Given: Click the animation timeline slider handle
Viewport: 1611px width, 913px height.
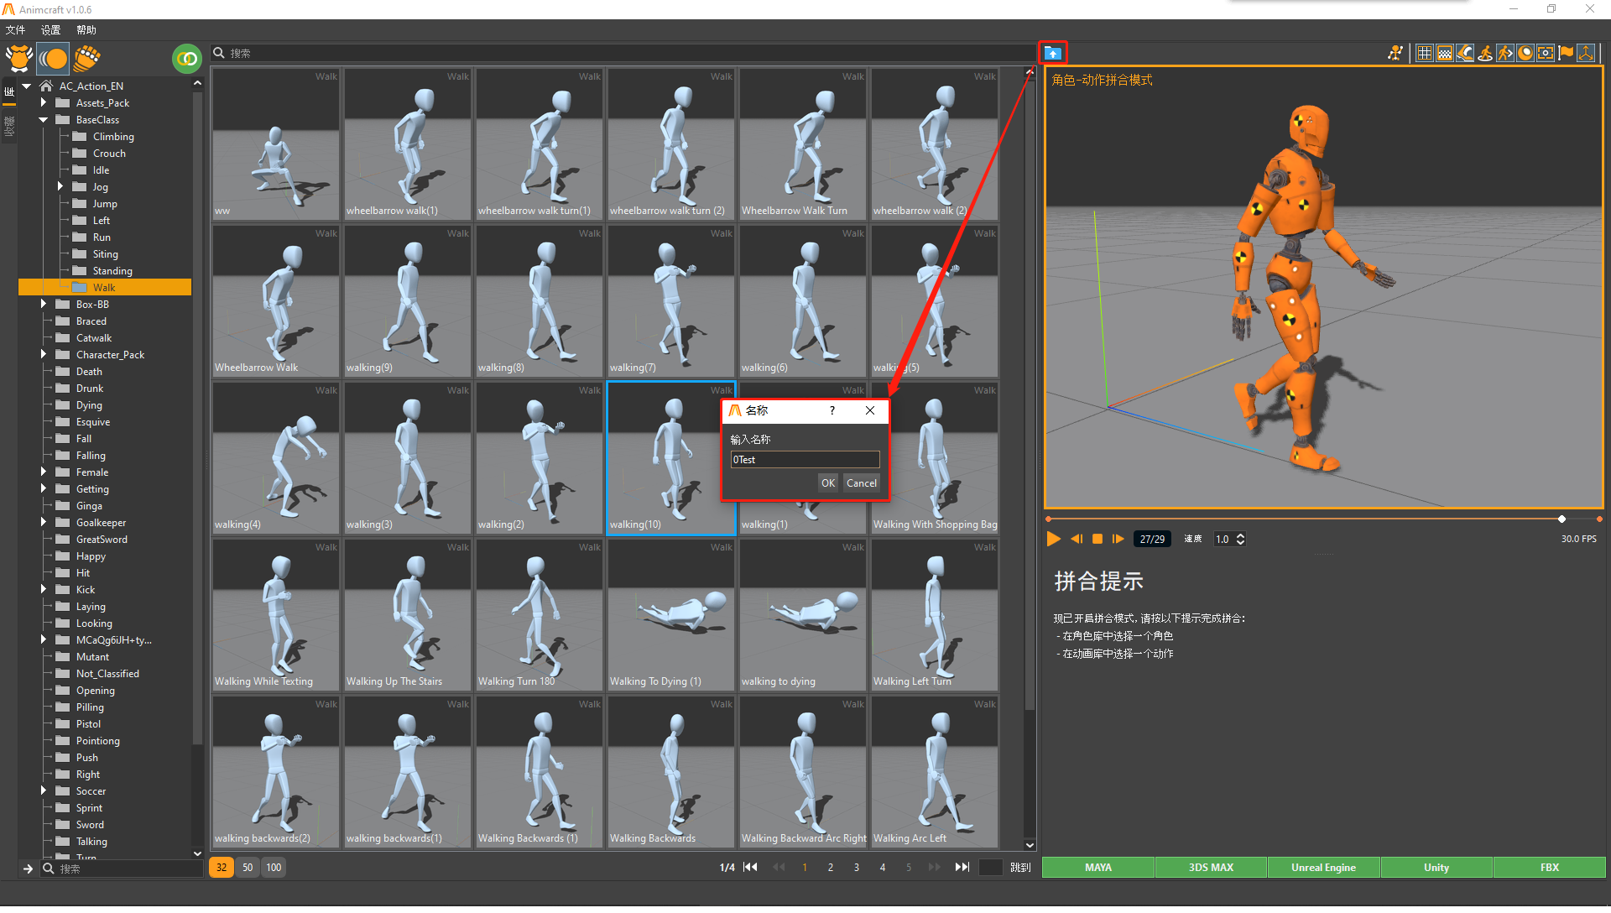Looking at the screenshot, I should pyautogui.click(x=1561, y=519).
